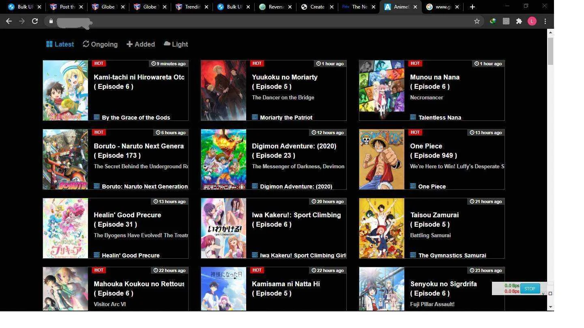Click the Boruto: Naruto Next Generation series link

click(145, 187)
